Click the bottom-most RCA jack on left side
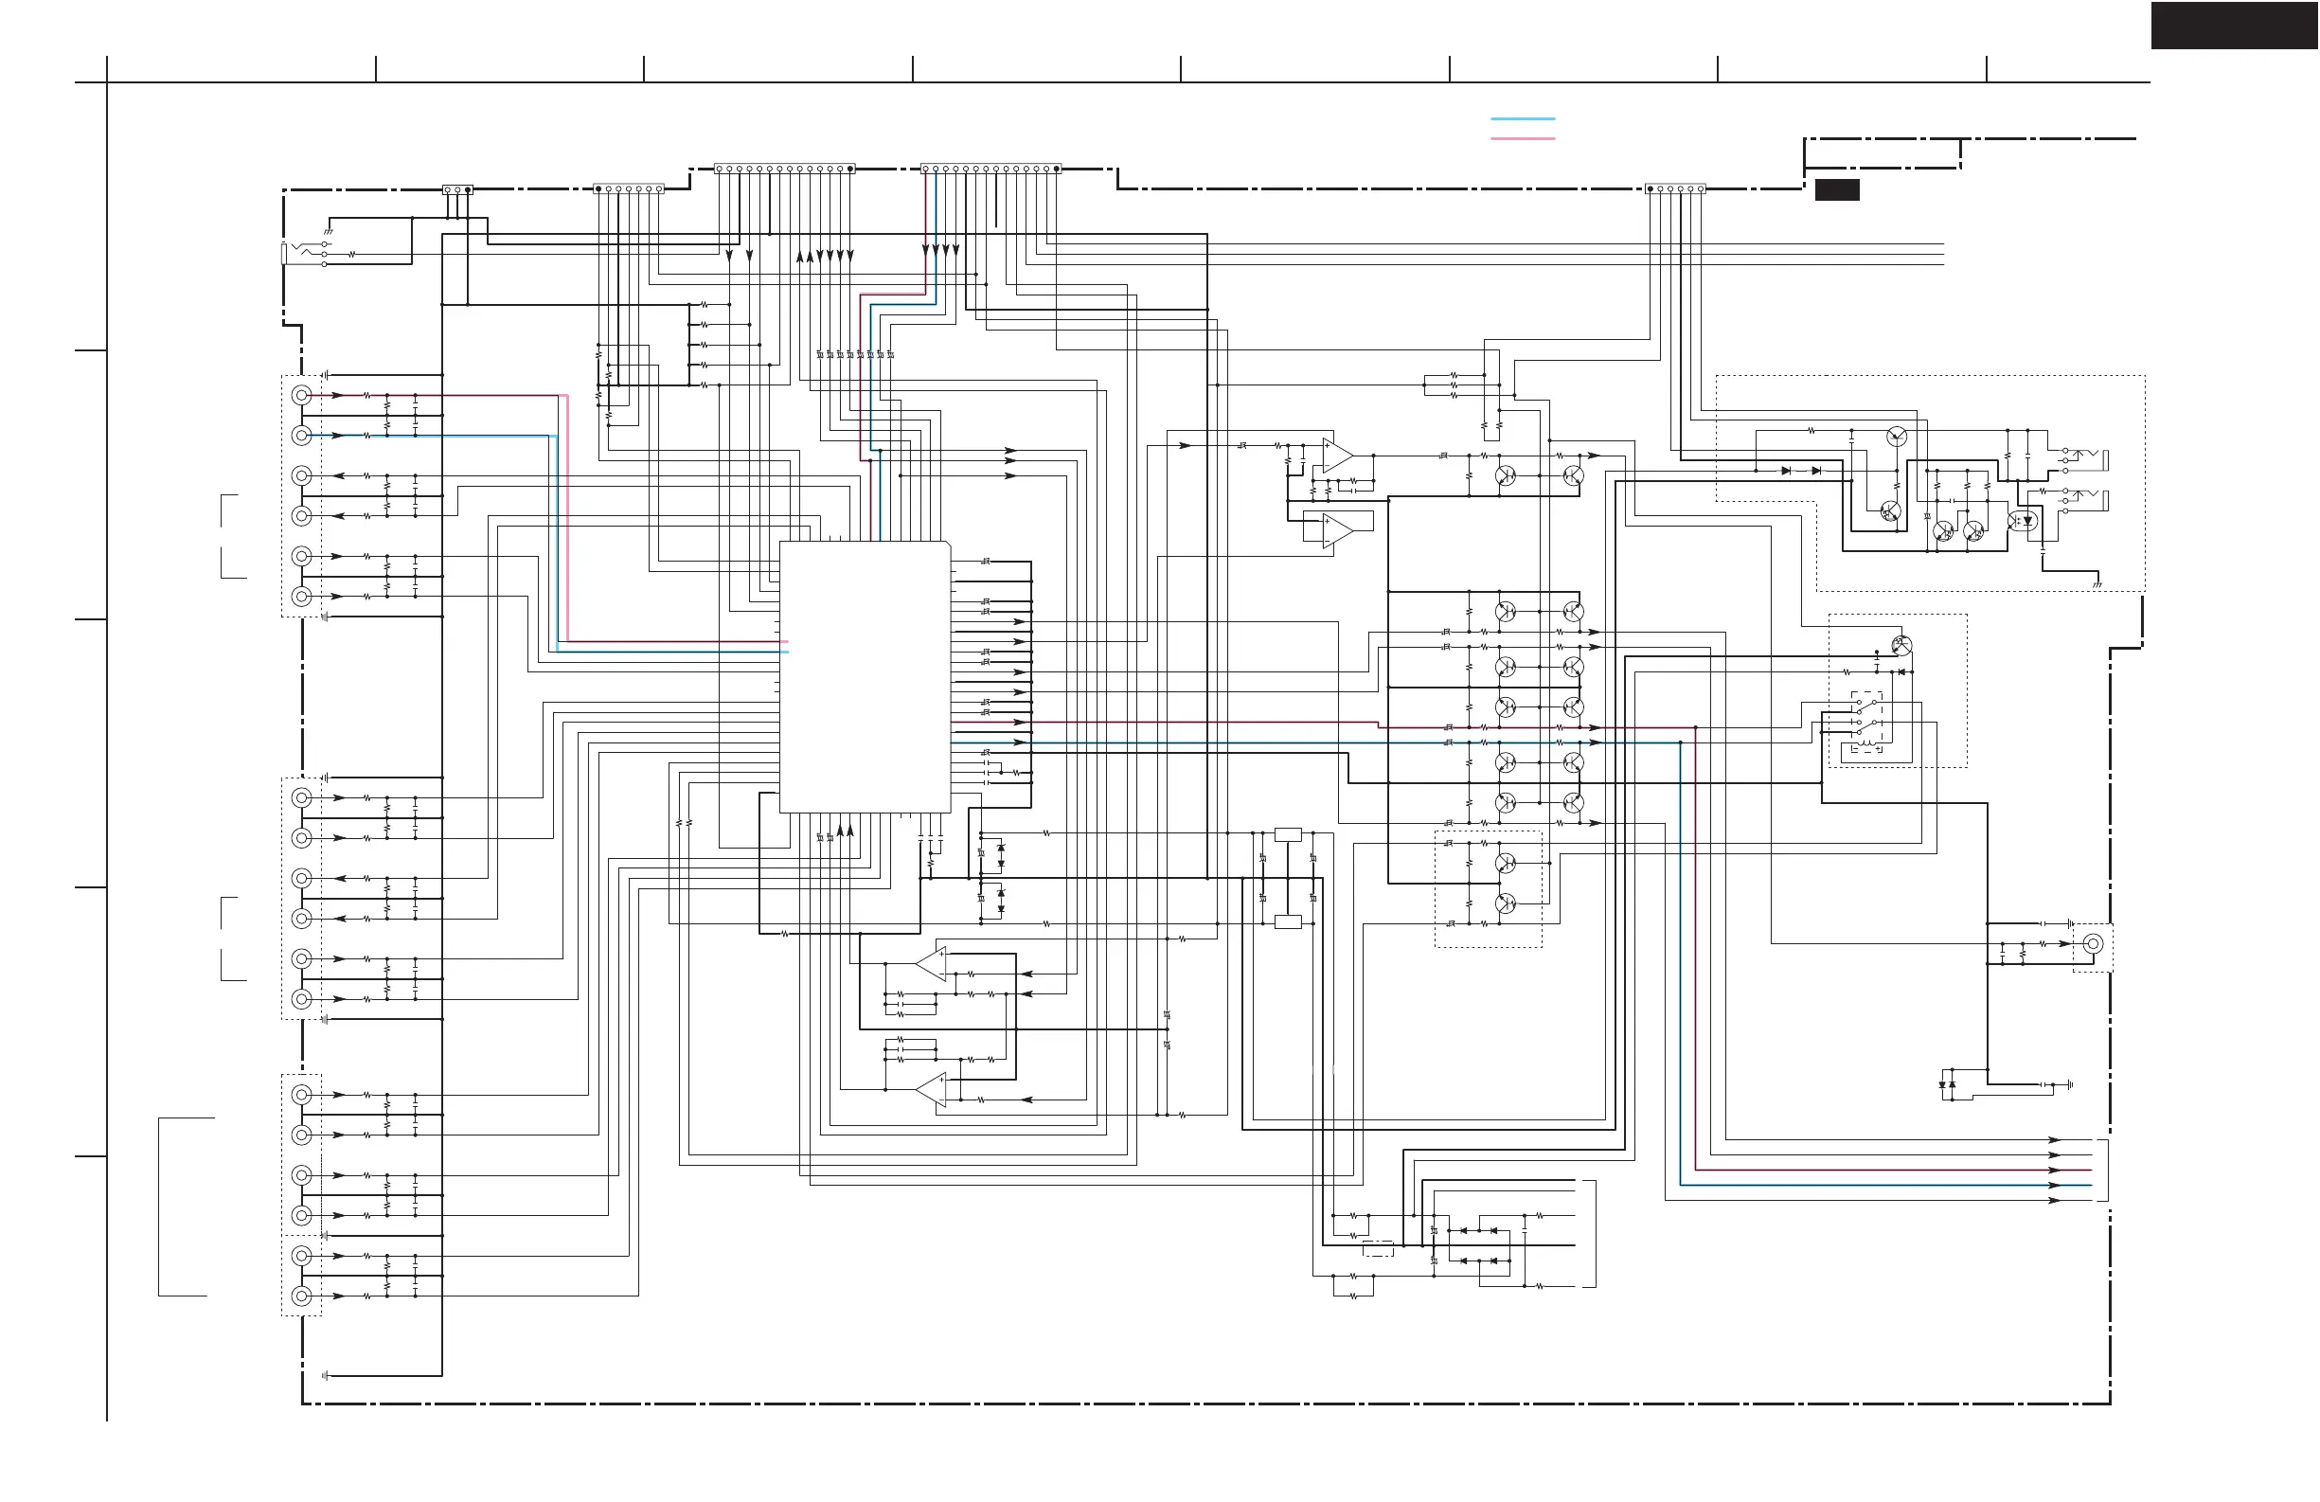The image size is (2320, 1502). (302, 1296)
